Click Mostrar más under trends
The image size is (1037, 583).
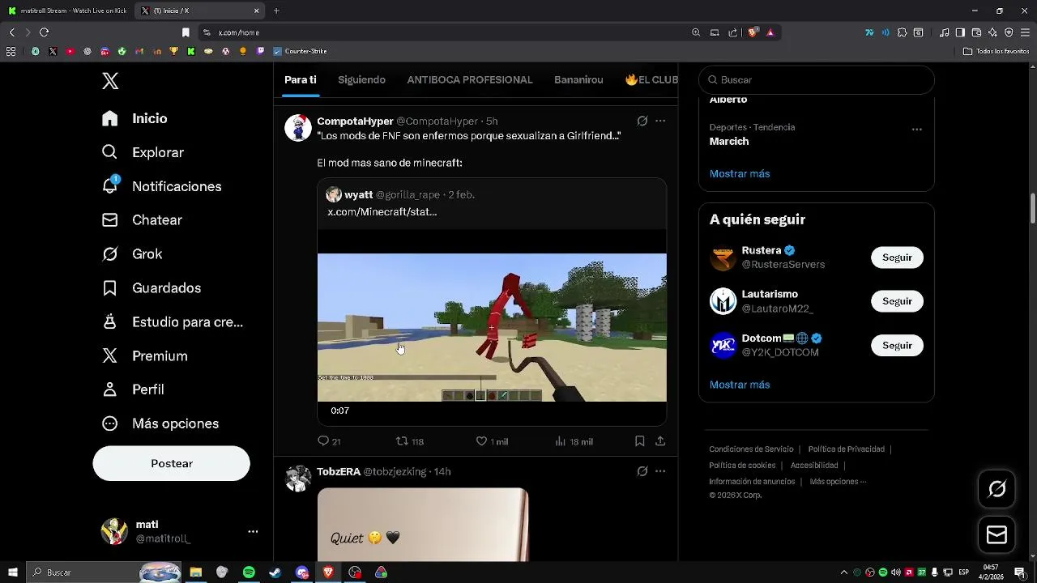[740, 173]
